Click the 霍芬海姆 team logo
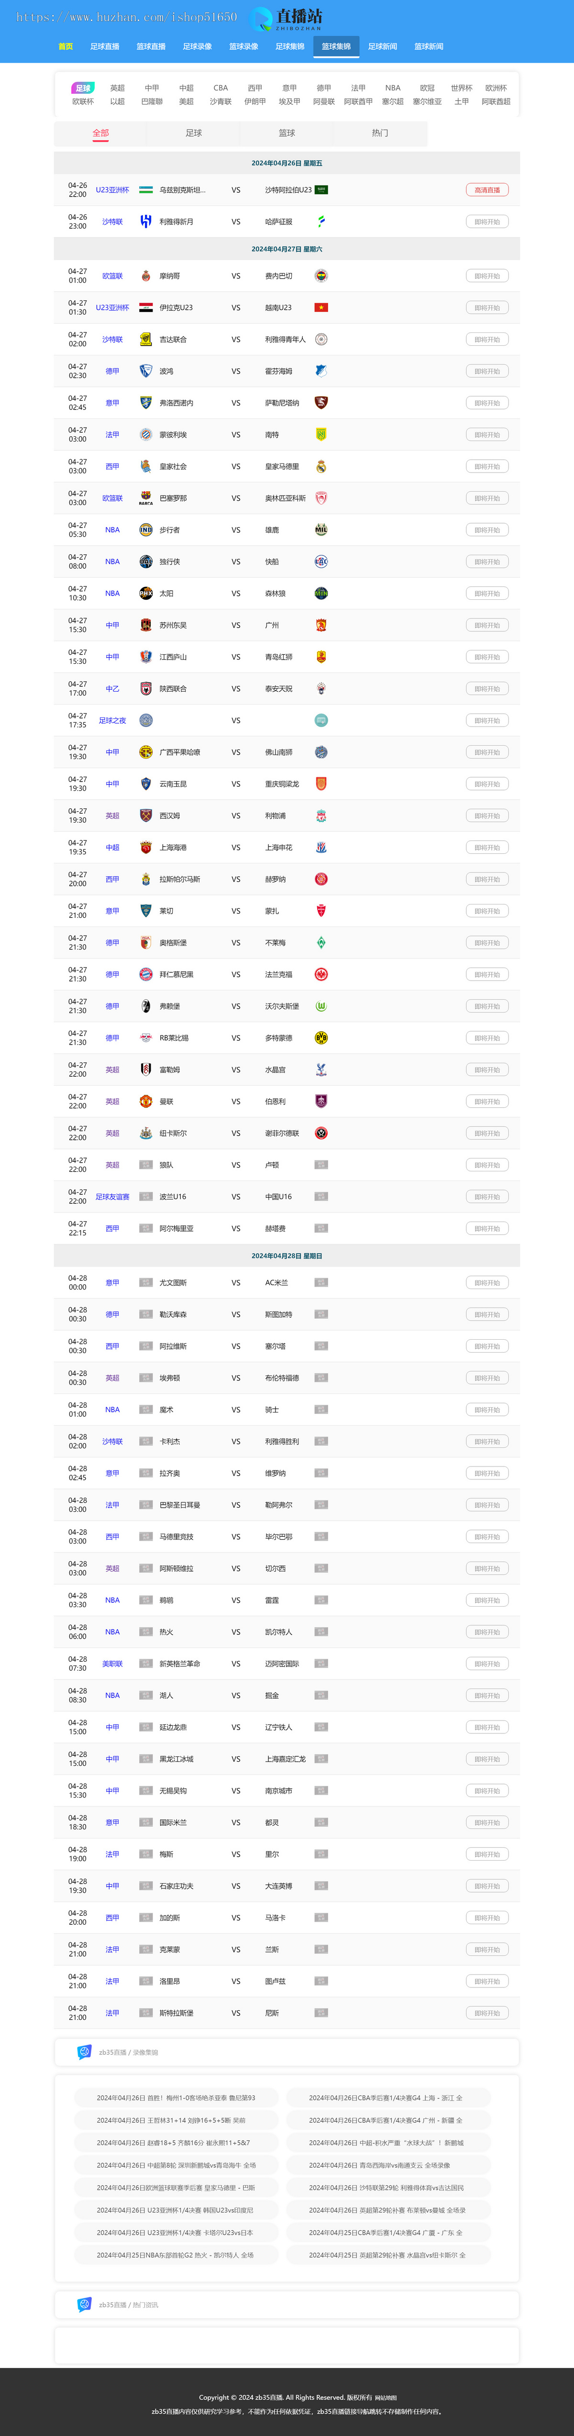The image size is (574, 2436). click(320, 371)
